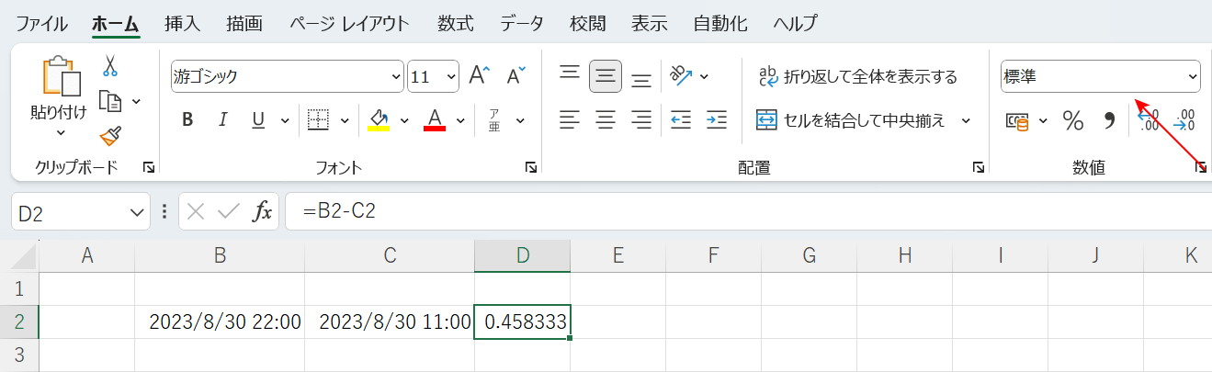Select the Format Painter brush icon
Image resolution: width=1212 pixels, height=372 pixels.
point(110,136)
